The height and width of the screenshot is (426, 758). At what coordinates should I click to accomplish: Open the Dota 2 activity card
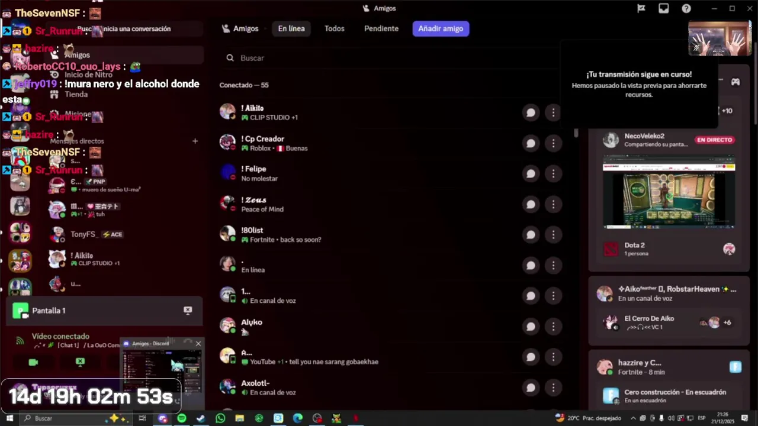(x=669, y=249)
